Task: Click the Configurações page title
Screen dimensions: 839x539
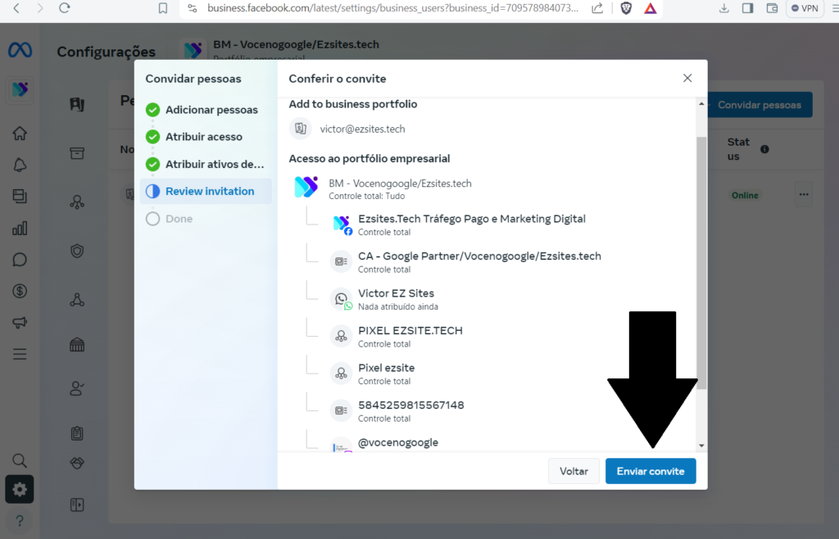Action: (106, 52)
